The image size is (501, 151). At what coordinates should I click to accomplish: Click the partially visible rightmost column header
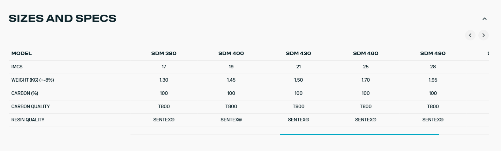[x=488, y=54]
